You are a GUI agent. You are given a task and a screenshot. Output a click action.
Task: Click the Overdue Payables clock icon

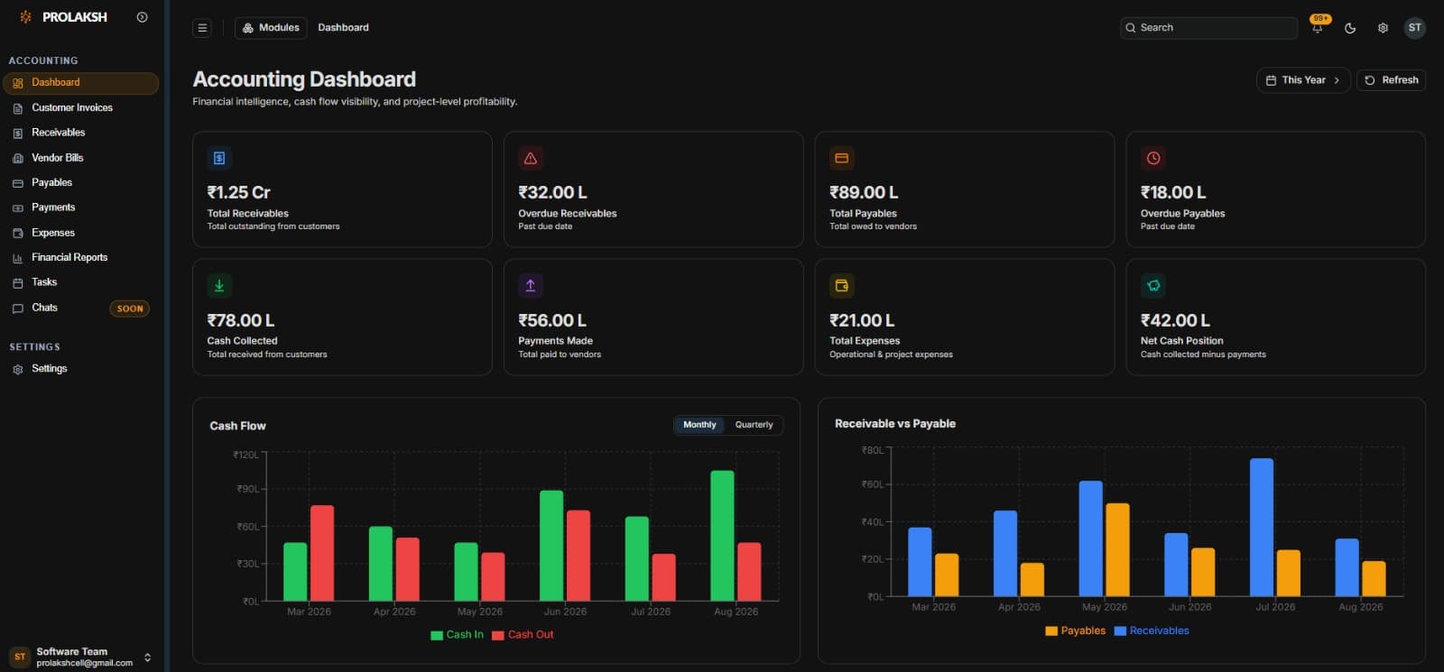click(x=1153, y=158)
